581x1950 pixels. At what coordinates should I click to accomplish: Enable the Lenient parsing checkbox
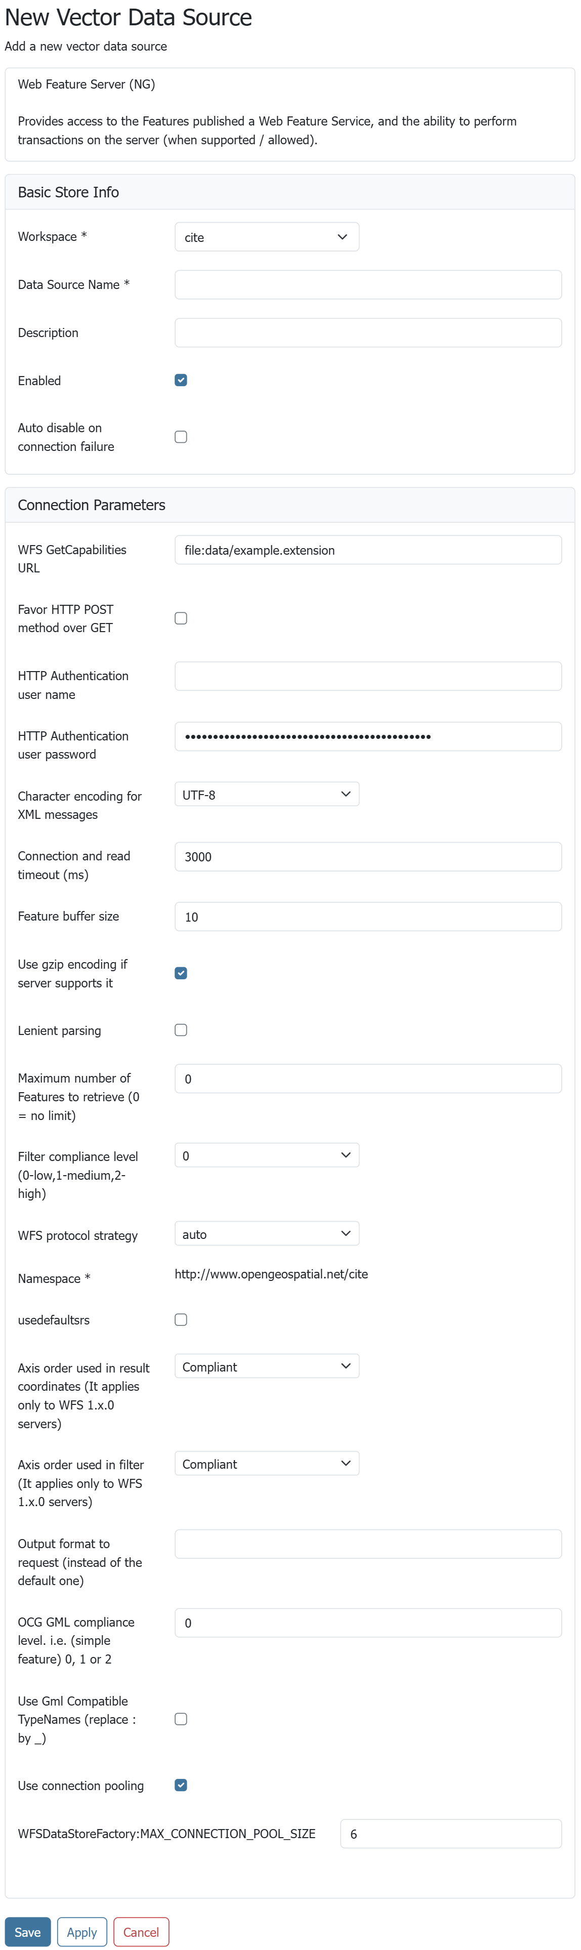point(181,1030)
